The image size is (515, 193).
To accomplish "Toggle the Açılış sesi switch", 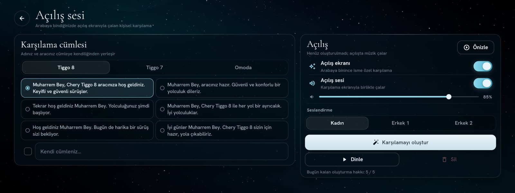I will [x=482, y=83].
